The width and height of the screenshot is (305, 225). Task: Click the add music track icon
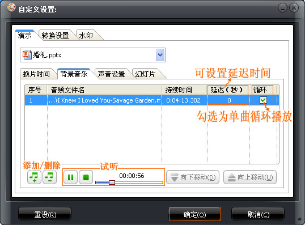tap(34, 177)
